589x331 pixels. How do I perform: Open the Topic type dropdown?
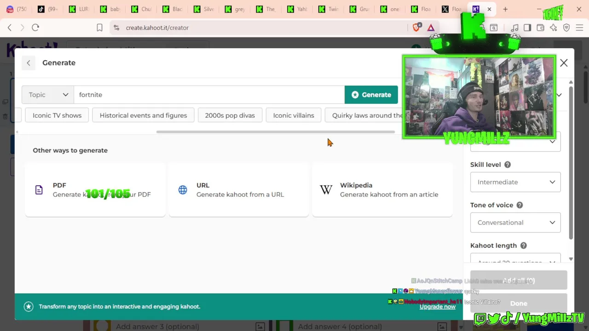pyautogui.click(x=48, y=95)
